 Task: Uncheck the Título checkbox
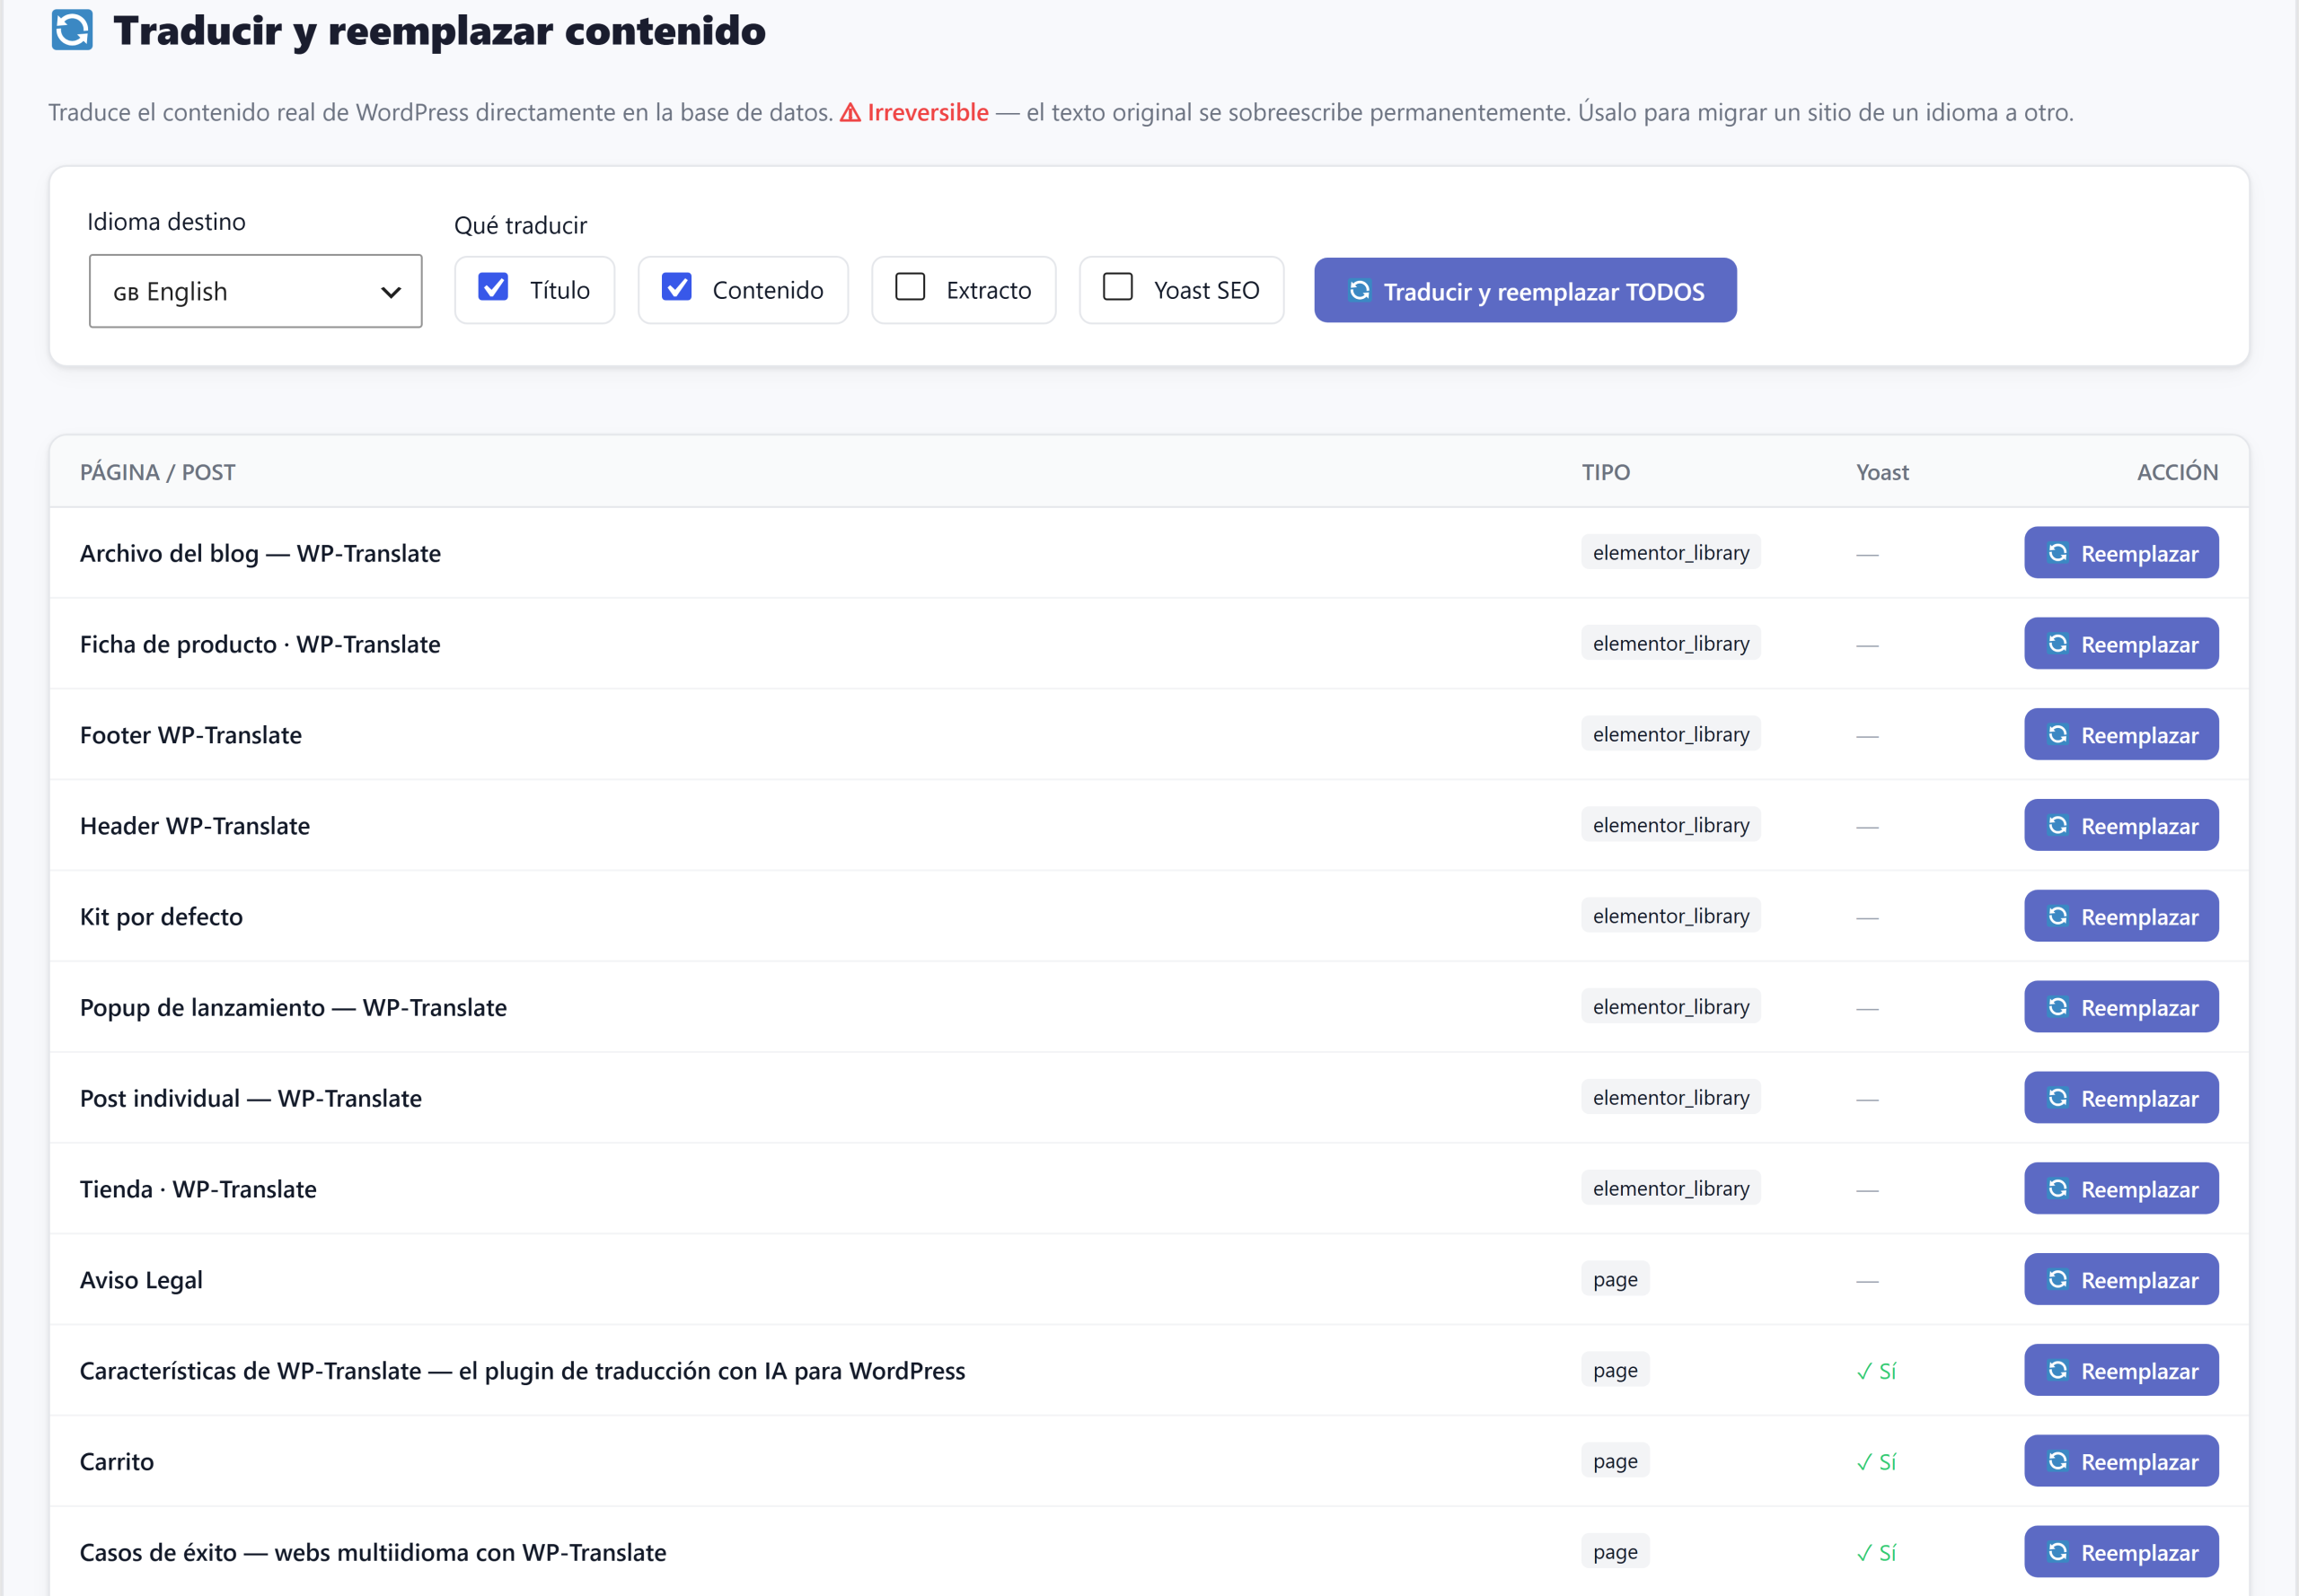[493, 288]
